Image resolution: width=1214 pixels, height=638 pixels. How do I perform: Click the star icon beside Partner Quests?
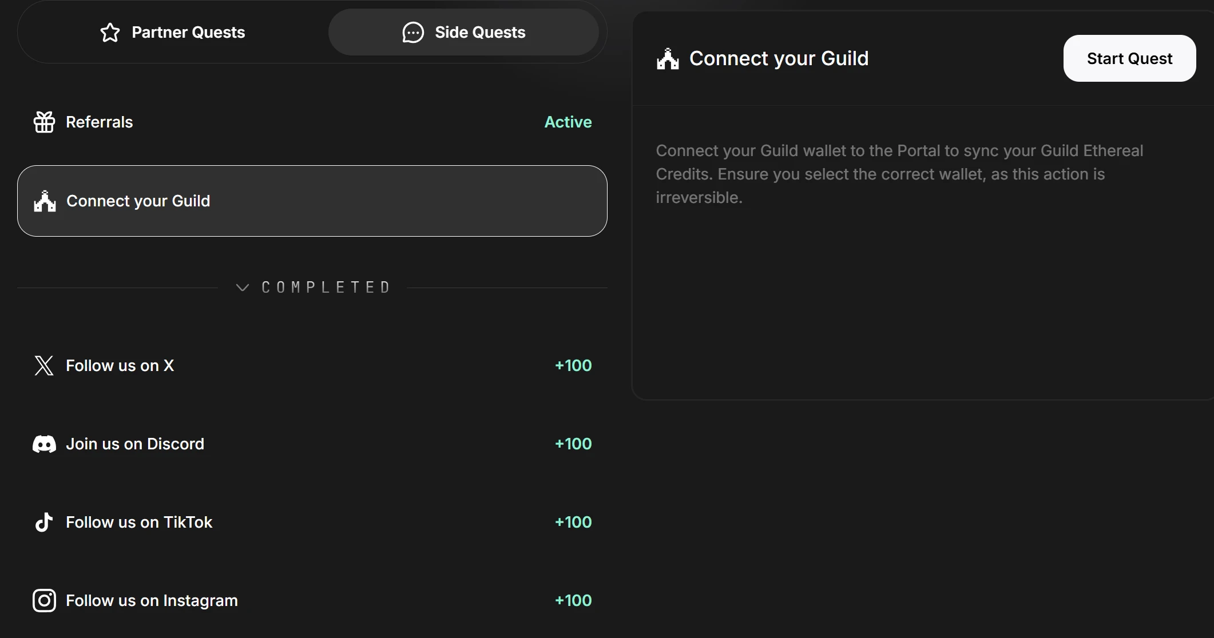tap(110, 33)
